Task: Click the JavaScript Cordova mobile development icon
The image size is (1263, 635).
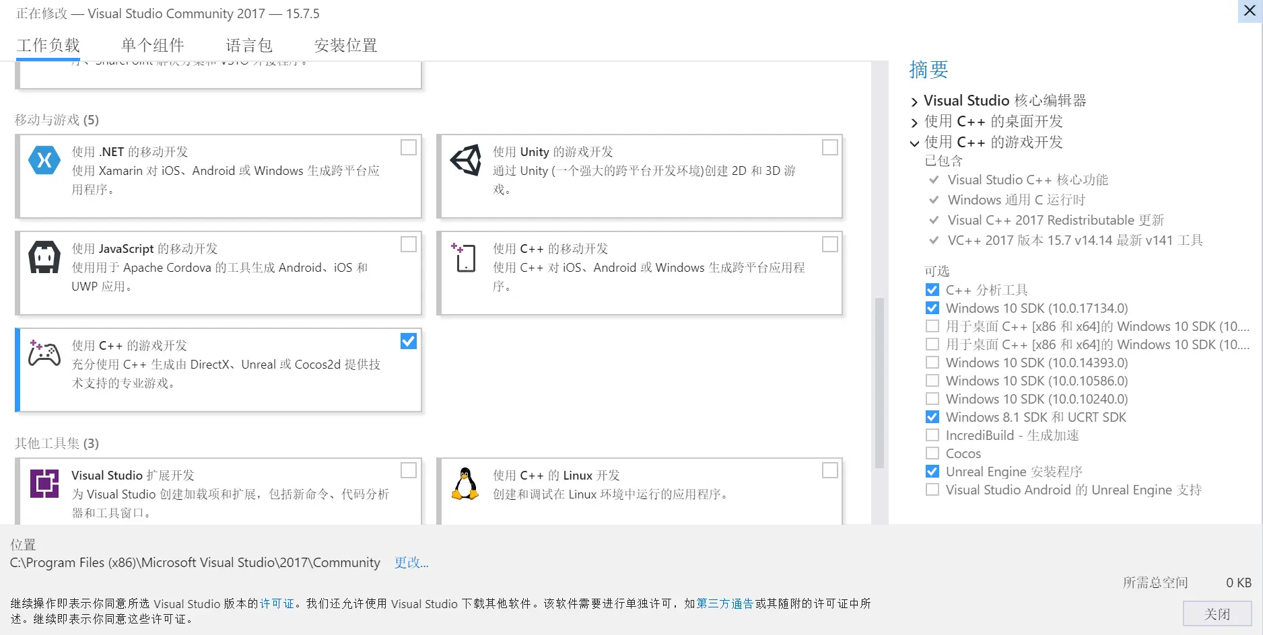Action: click(44, 257)
